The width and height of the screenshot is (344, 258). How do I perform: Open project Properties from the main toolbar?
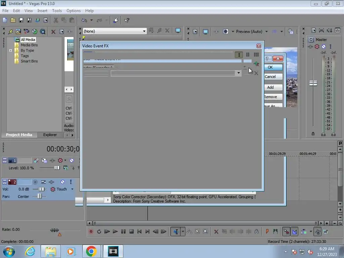pos(45,20)
